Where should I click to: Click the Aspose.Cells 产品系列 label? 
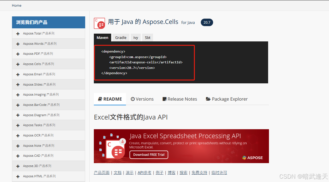[x=38, y=64]
